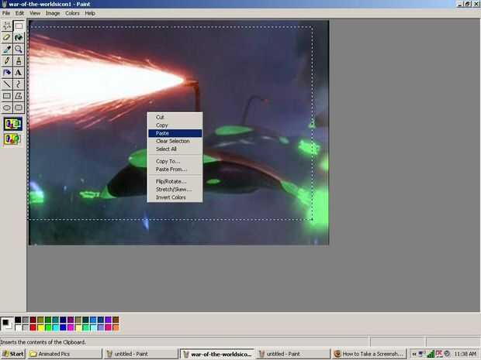Select the Polygon tool
This screenshot has height=360, width=481.
[19, 96]
